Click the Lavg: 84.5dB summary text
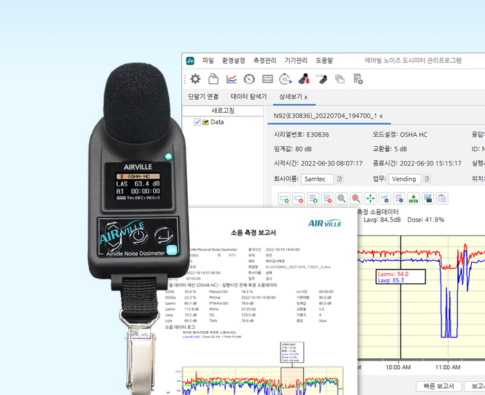 (x=382, y=220)
